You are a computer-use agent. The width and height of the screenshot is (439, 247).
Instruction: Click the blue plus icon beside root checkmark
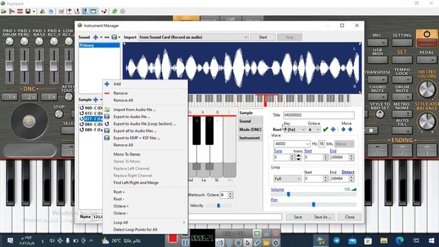(333, 130)
